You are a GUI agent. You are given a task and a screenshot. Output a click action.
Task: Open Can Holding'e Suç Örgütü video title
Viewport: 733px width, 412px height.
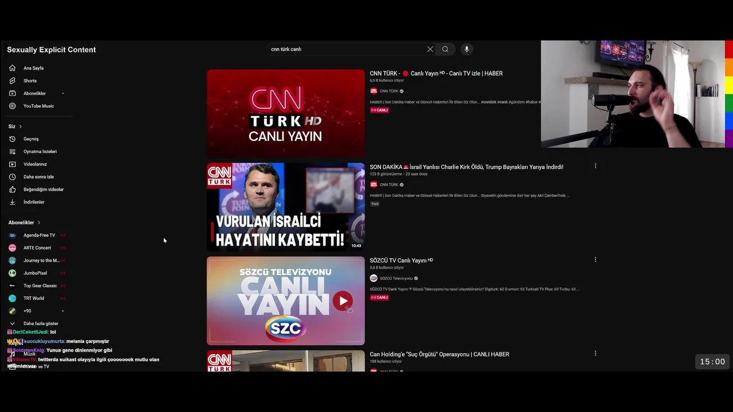[x=439, y=354]
